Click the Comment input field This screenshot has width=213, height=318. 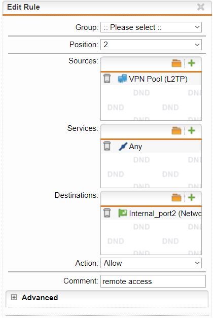coord(153,281)
